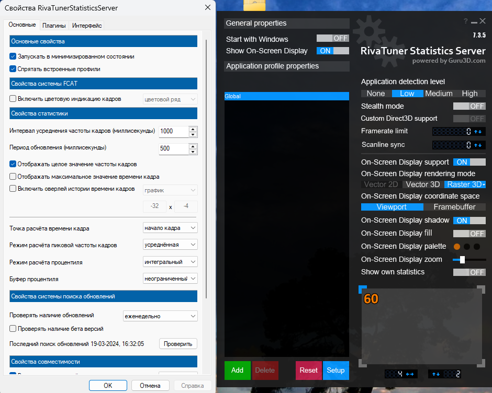The image size is (492, 393).
Task: Select the last On-Screen Display palette dot
Action: pyautogui.click(x=477, y=247)
